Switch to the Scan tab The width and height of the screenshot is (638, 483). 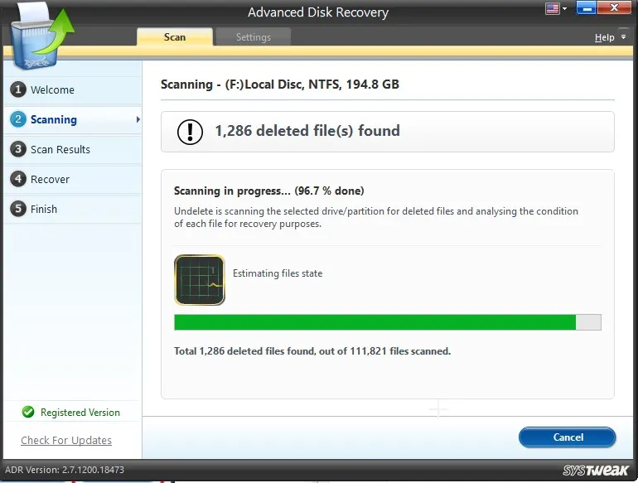click(x=175, y=37)
